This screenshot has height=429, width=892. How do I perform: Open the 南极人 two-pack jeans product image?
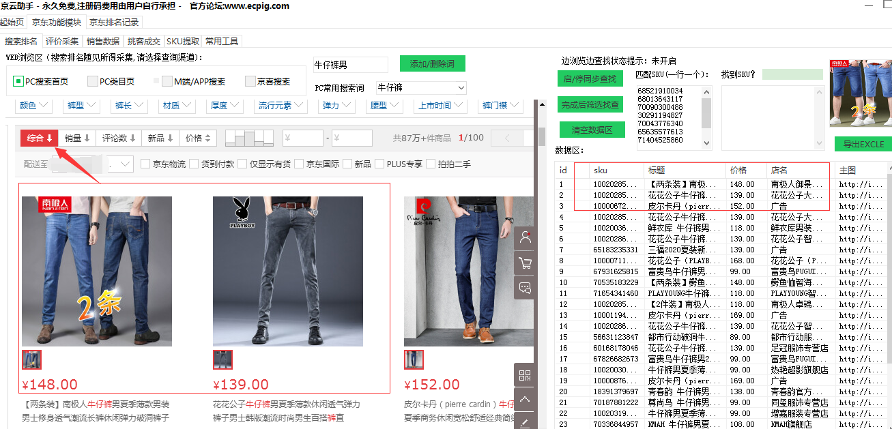click(97, 271)
